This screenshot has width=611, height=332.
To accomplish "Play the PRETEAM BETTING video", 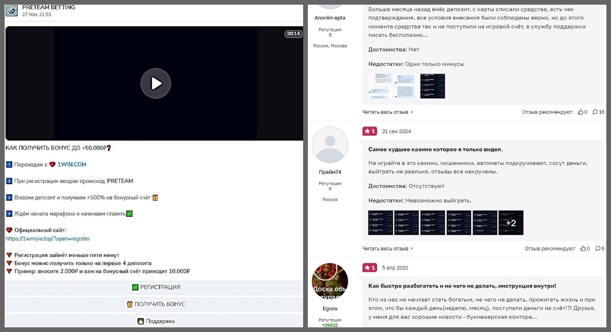I will (156, 83).
